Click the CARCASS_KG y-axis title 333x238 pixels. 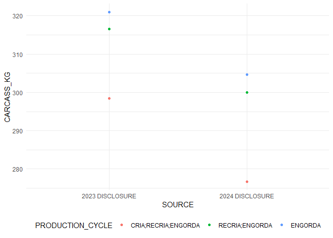tap(7, 97)
